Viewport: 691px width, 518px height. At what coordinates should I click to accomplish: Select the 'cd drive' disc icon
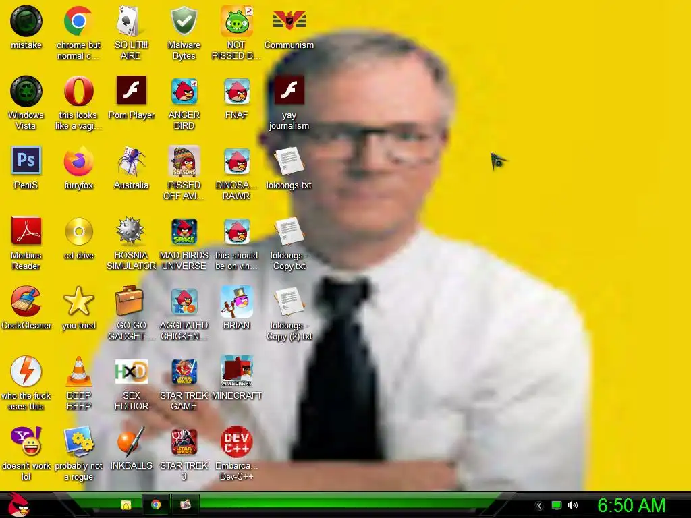click(x=79, y=231)
